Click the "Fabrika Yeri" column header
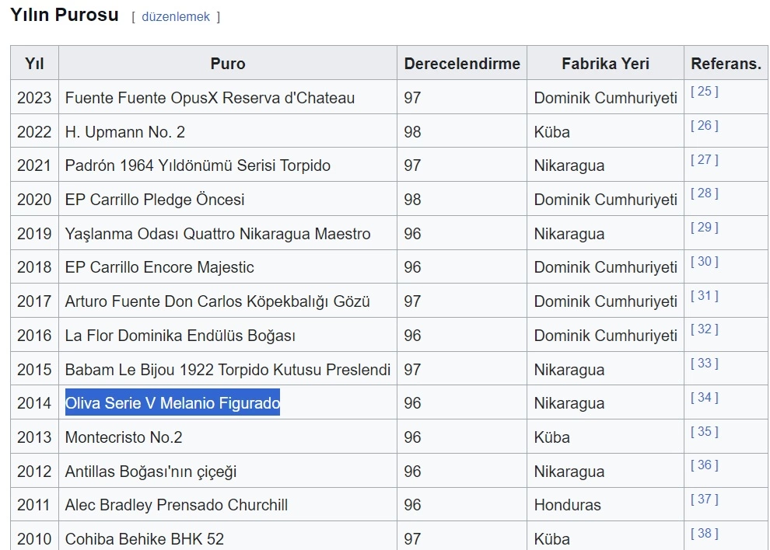Image resolution: width=770 pixels, height=550 pixels. point(605,64)
